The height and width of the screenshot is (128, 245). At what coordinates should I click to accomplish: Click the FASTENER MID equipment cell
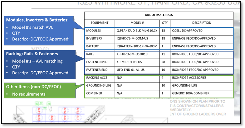97,62
